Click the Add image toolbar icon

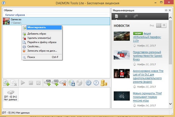pyautogui.click(x=6, y=83)
